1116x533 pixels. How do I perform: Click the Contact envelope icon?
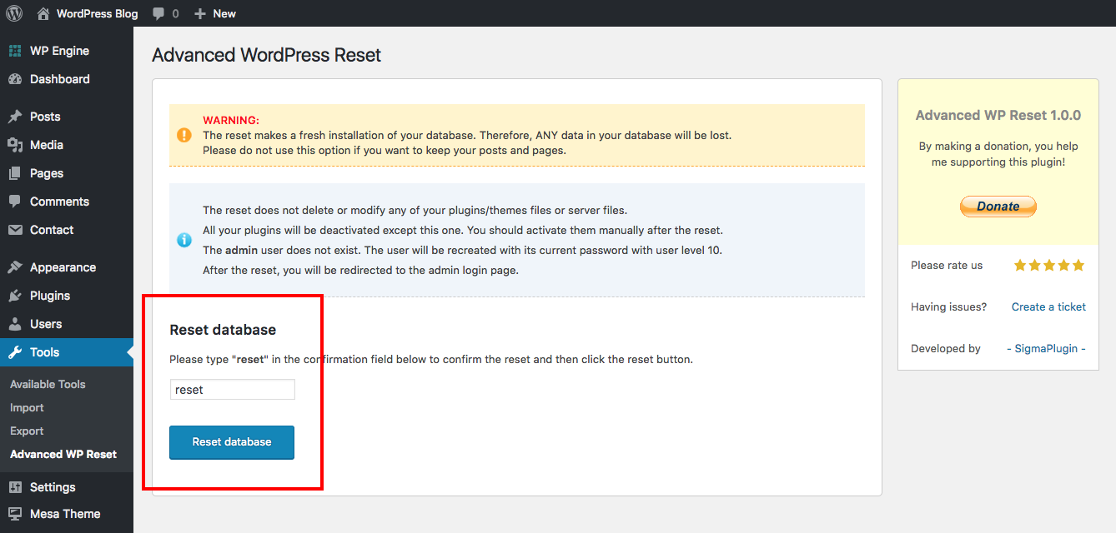click(x=15, y=230)
